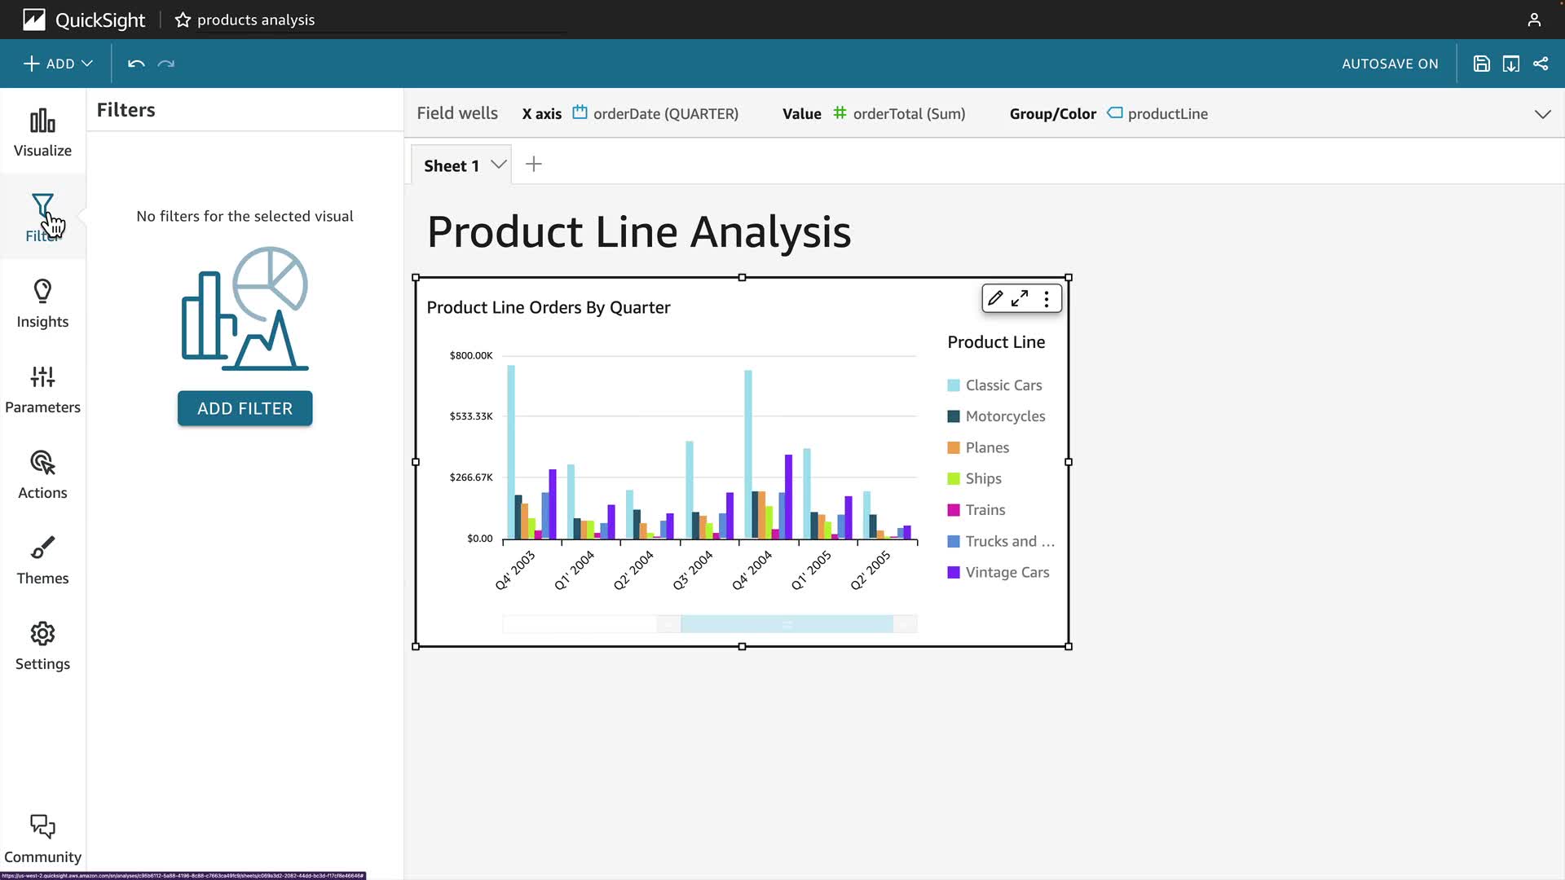The height and width of the screenshot is (880, 1565).
Task: Maximize the visual with expand icon
Action: pos(1020,299)
